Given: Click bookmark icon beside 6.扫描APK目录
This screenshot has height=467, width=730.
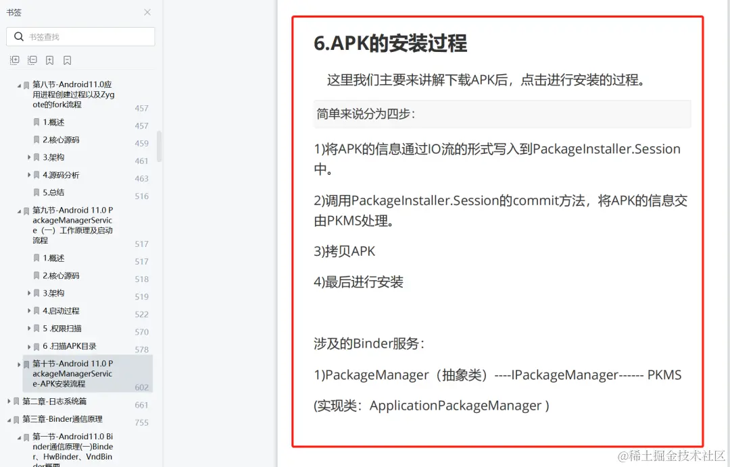Looking at the screenshot, I should point(36,347).
